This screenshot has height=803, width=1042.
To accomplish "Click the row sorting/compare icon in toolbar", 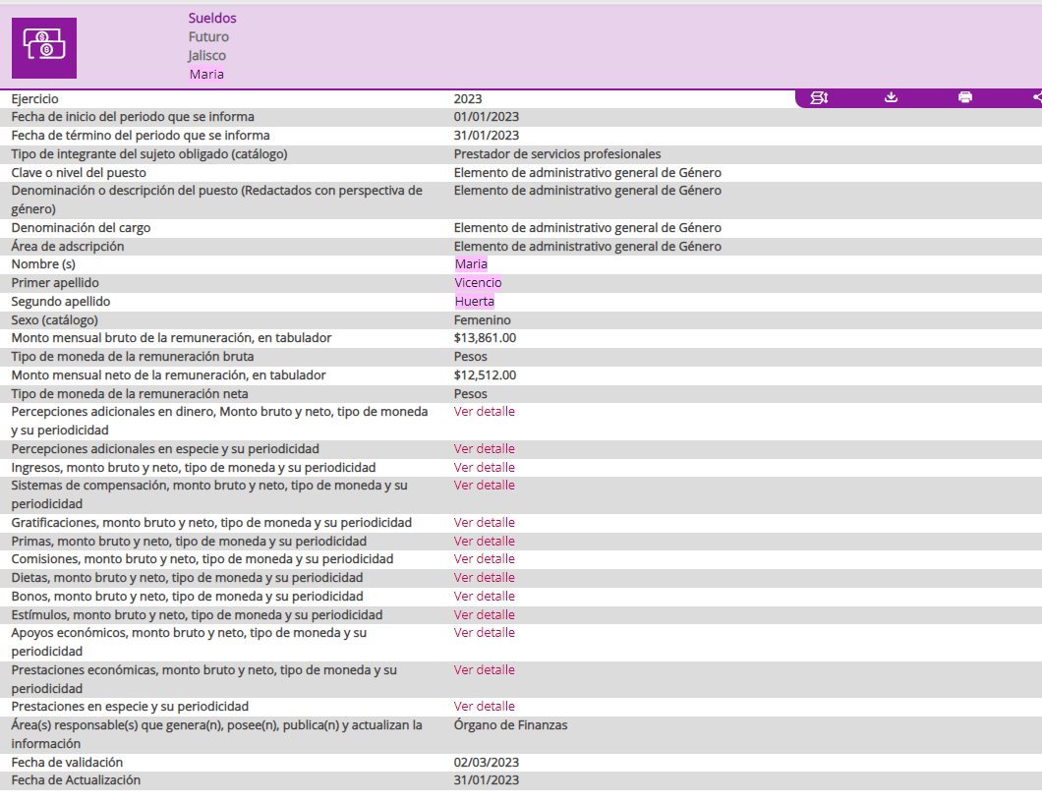I will point(819,97).
